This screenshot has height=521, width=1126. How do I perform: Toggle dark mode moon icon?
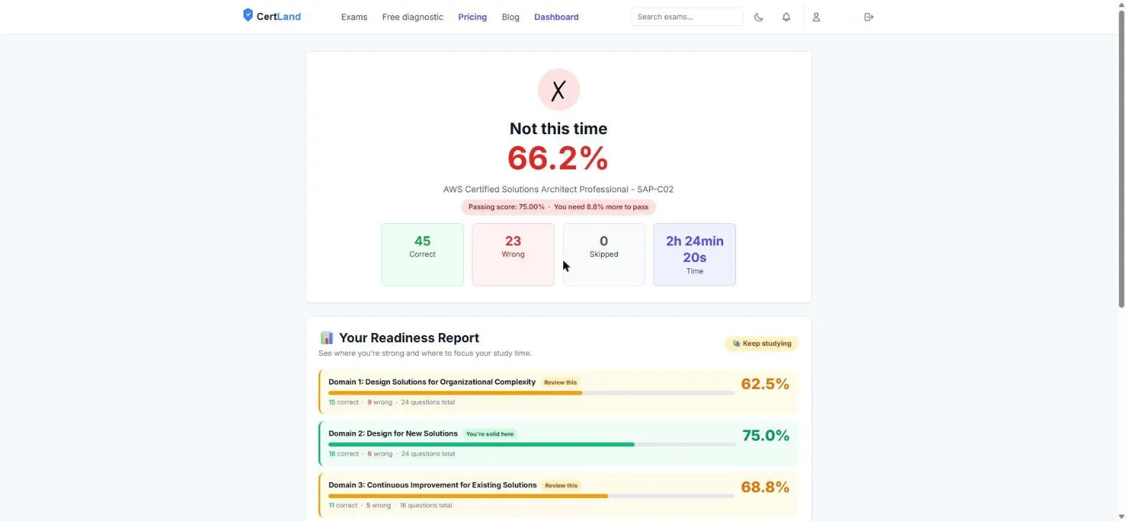(x=758, y=17)
